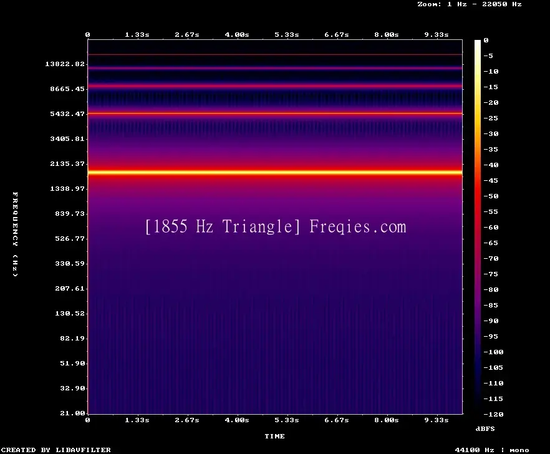Image resolution: width=550 pixels, height=454 pixels.
Task: Click the bright yellow fundamental line near 1855 Hz
Action: click(x=275, y=172)
